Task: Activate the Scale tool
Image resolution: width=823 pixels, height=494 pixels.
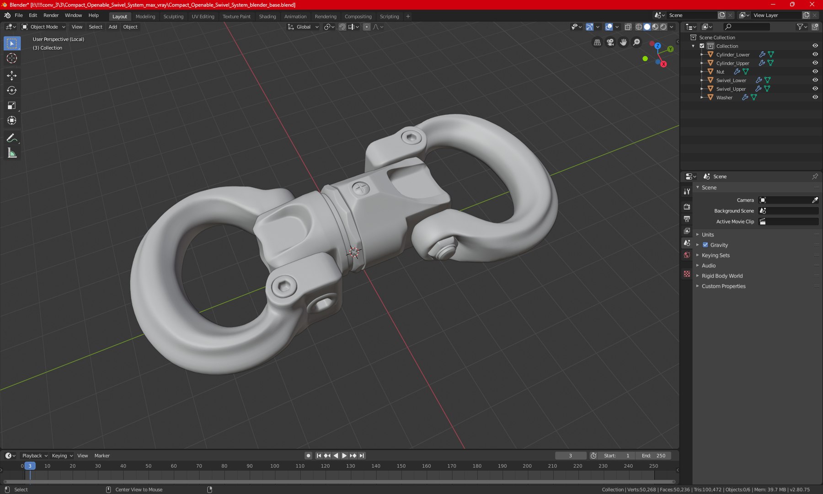Action: [x=12, y=106]
